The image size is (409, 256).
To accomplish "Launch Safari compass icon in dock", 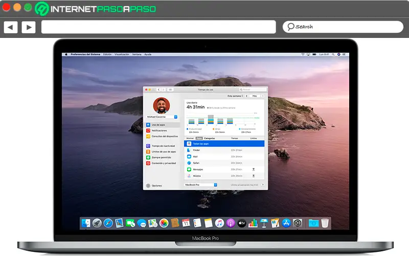I will pos(108,223).
